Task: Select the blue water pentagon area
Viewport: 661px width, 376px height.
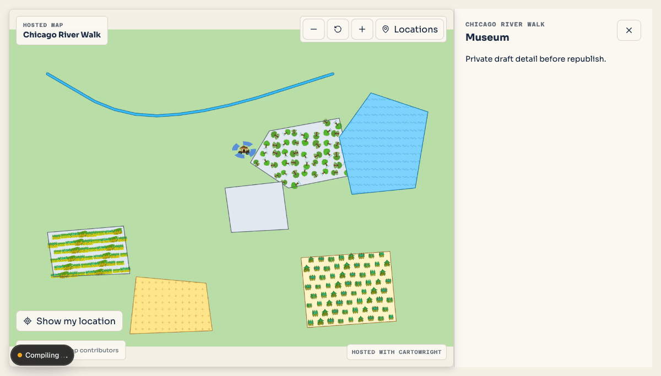Action: 386,146
